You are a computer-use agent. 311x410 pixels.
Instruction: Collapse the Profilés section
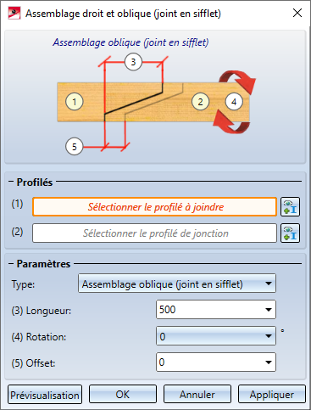[x=11, y=182]
